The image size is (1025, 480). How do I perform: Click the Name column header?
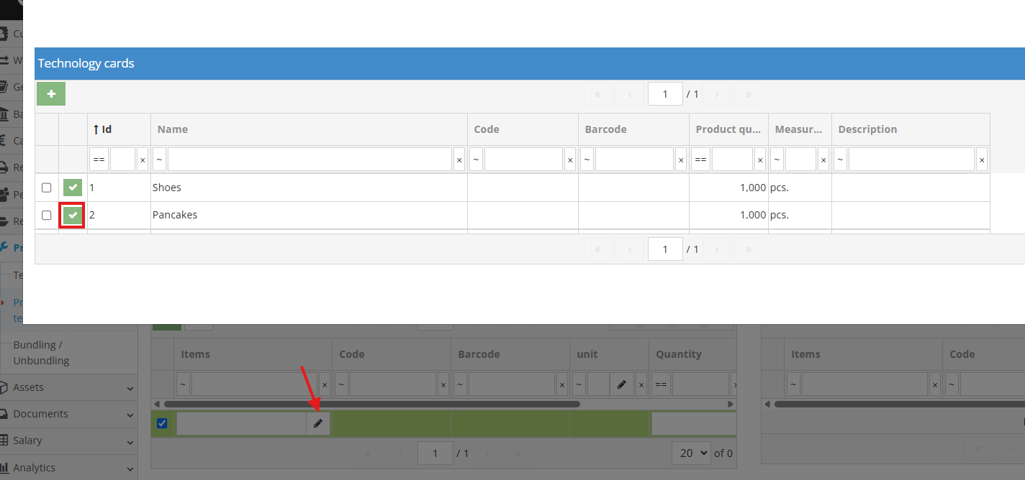click(173, 129)
